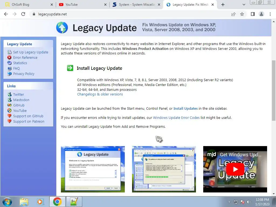
Task: Show hidden tray icons arrow
Action: [229, 202]
